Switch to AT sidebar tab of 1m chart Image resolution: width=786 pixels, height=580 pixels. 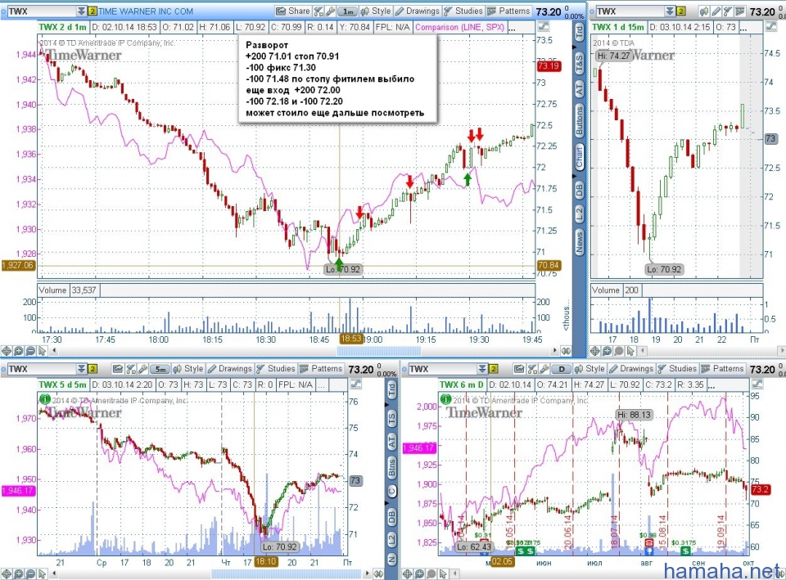(579, 90)
